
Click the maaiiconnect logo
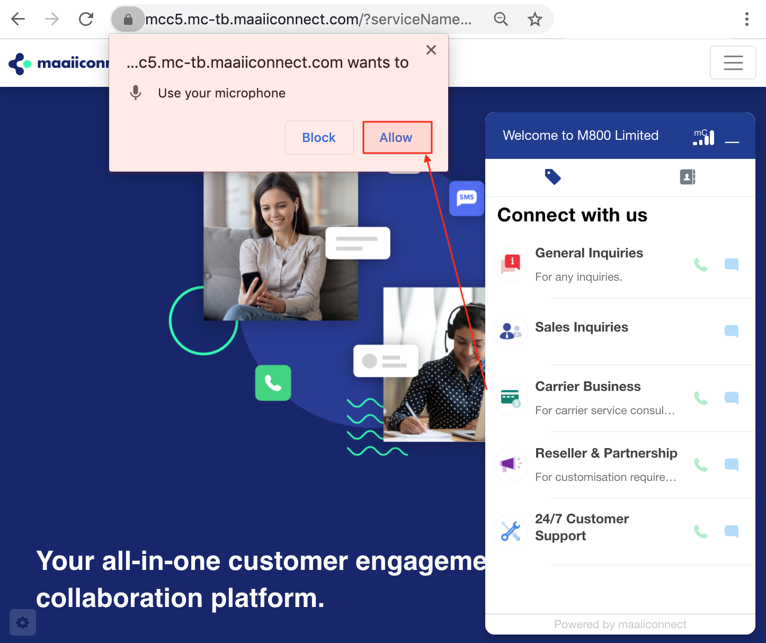58,64
